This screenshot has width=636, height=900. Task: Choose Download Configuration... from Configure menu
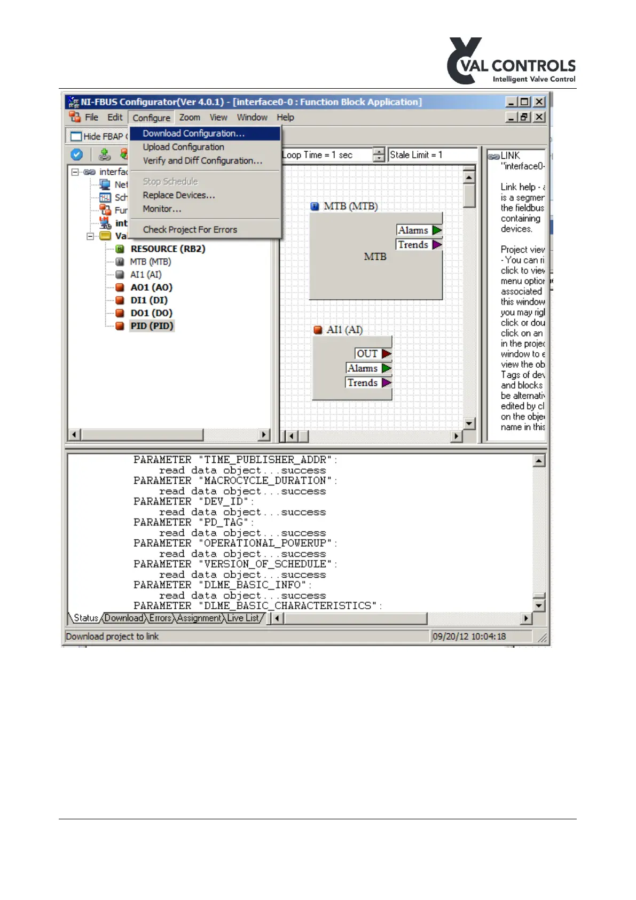[205, 134]
